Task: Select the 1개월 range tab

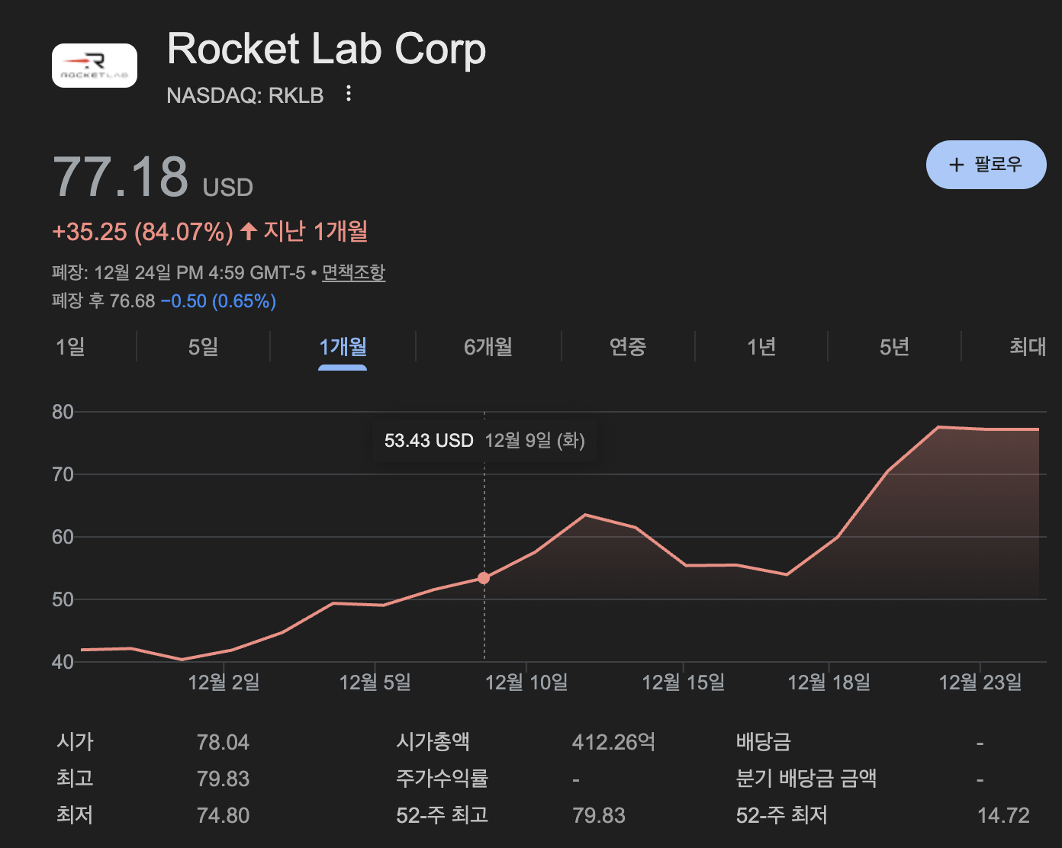Action: (343, 347)
